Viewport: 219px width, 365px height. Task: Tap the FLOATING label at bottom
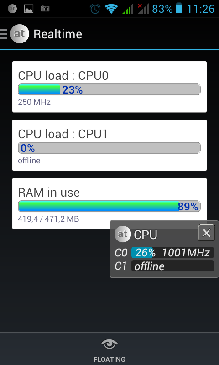109,359
